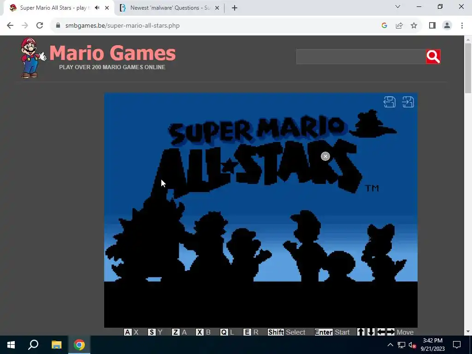Click the site lock security icon
472x354 pixels.
(x=58, y=26)
